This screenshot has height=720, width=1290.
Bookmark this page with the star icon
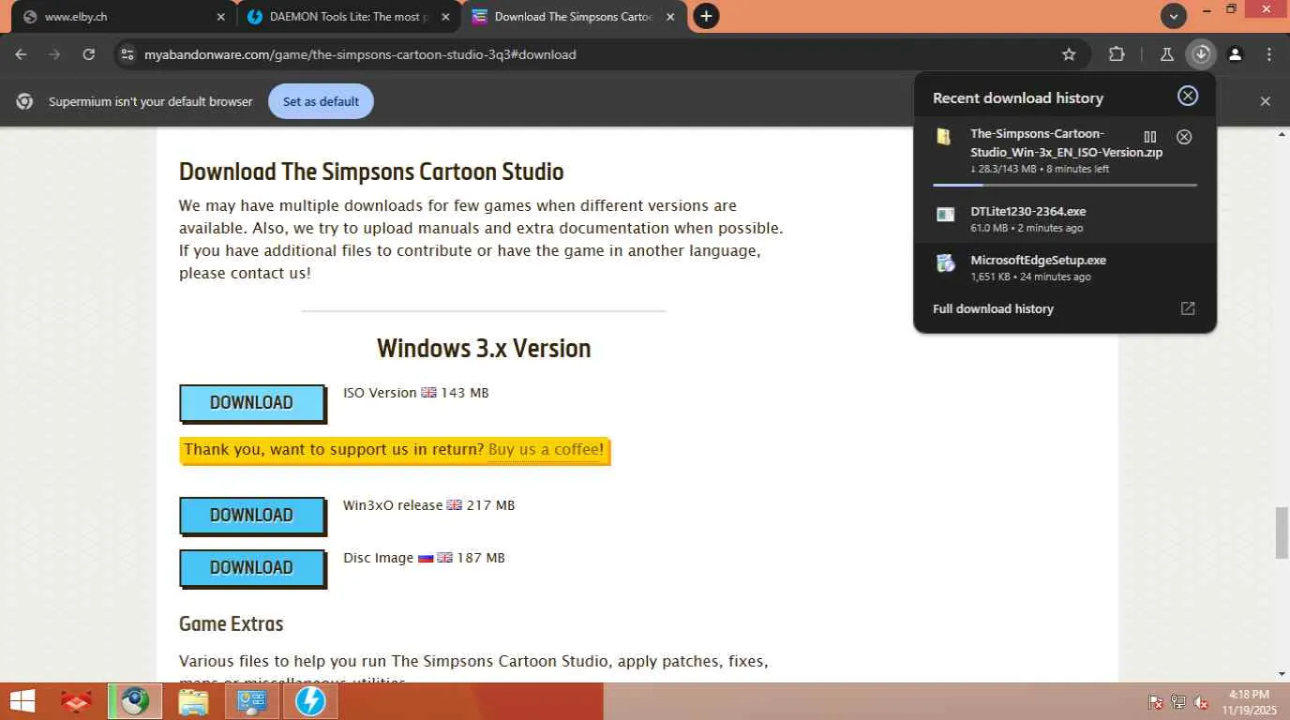click(x=1069, y=54)
